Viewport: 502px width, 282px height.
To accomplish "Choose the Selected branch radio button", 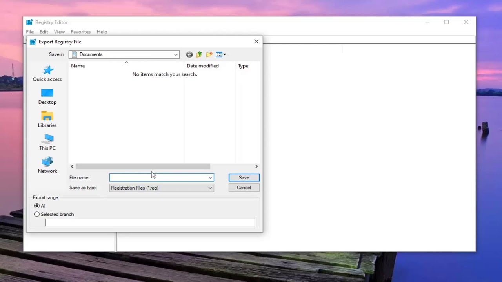I will 37,215.
